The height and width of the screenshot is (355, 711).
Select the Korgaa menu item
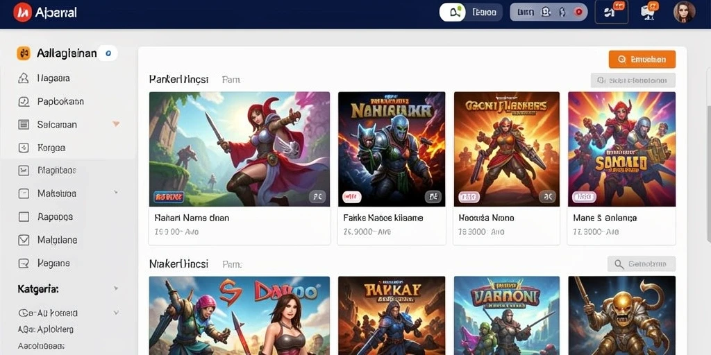51,148
